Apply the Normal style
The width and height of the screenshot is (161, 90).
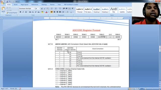tap(80, 10)
